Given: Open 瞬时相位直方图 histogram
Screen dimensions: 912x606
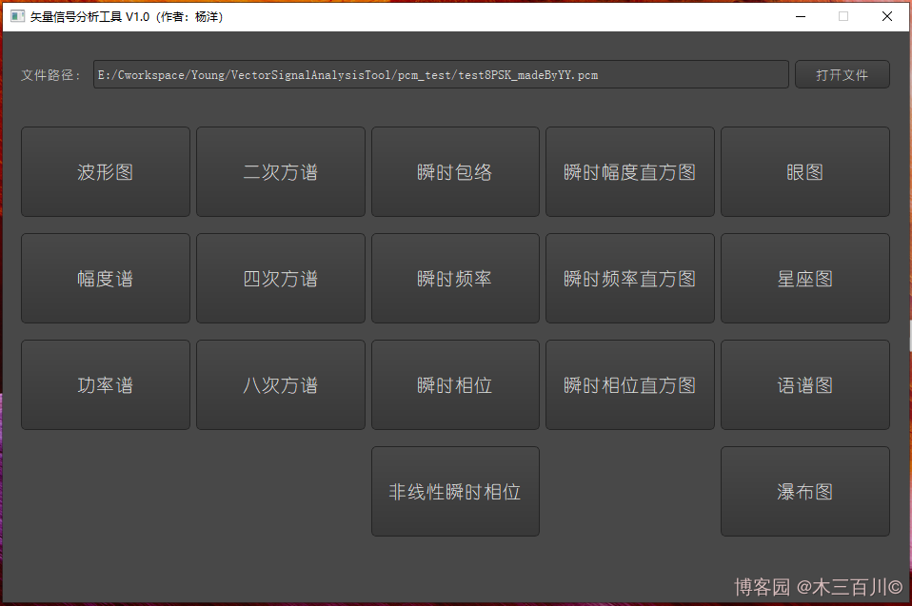Looking at the screenshot, I should point(629,385).
